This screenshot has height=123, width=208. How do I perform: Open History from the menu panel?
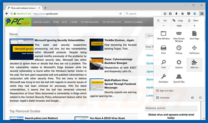[x=179, y=50]
